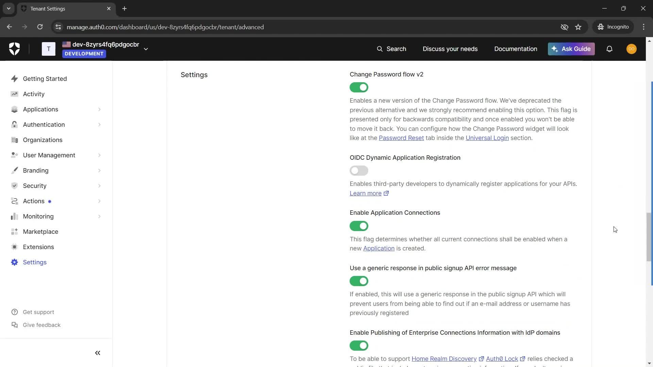Open Getting Started in sidebar
Image resolution: width=653 pixels, height=367 pixels.
coord(45,79)
